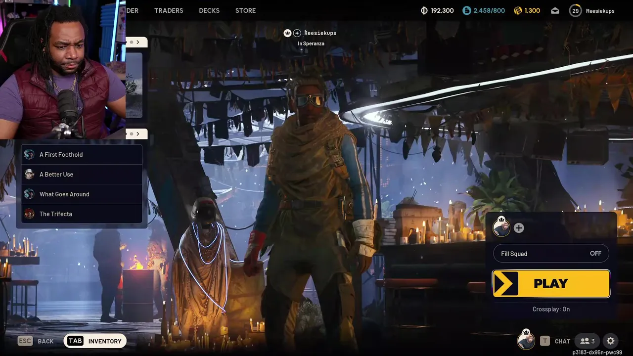The image size is (633, 356).
Task: Open the STORE tab
Action: [x=246, y=10]
